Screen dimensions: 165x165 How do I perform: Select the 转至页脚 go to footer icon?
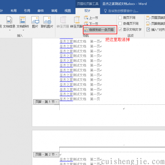77,20
